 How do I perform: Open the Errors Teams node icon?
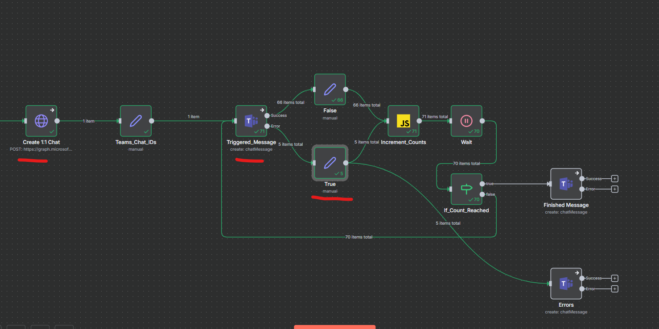point(566,284)
